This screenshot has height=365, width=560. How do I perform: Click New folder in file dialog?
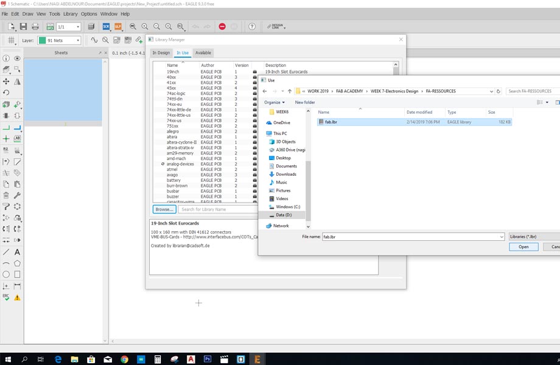pyautogui.click(x=304, y=102)
